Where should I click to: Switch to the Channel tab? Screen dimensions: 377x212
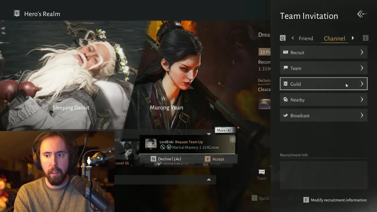(x=334, y=38)
